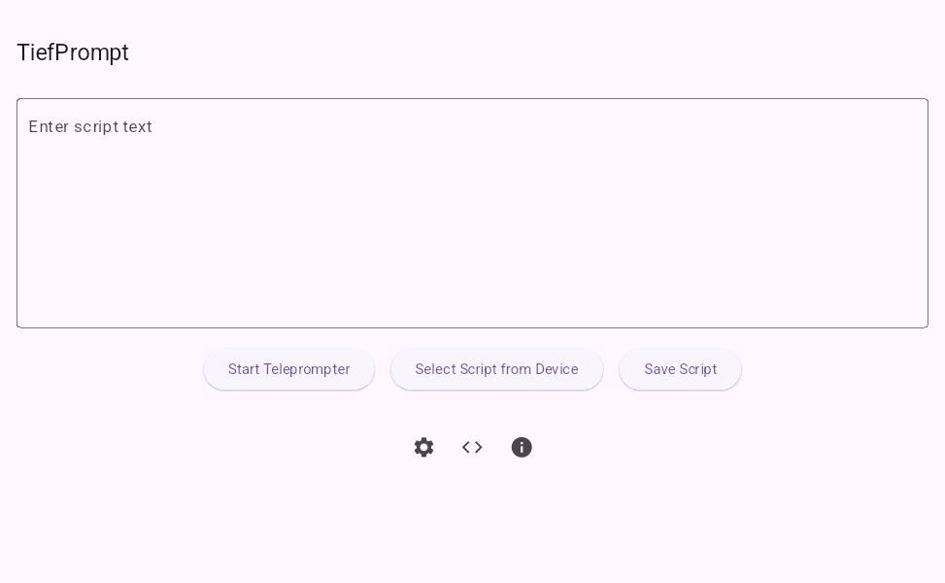Launch the teleprompter with Start Teleprompter

288,369
